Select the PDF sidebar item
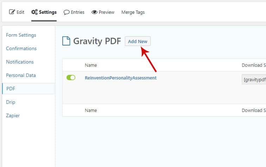Screen dimensions: 266x167 tap(11, 89)
